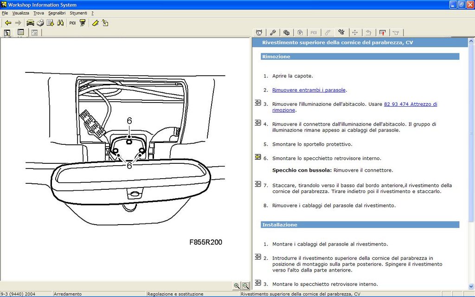Viewport: 475px width, 297px height.
Task: Click the image arrow beside step 7
Action: [258, 184]
